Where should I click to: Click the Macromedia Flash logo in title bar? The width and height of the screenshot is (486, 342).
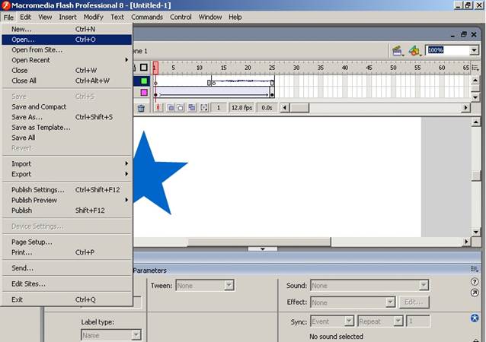coord(5,5)
